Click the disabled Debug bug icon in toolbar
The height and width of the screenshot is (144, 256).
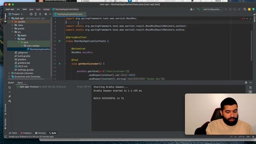pos(230,9)
